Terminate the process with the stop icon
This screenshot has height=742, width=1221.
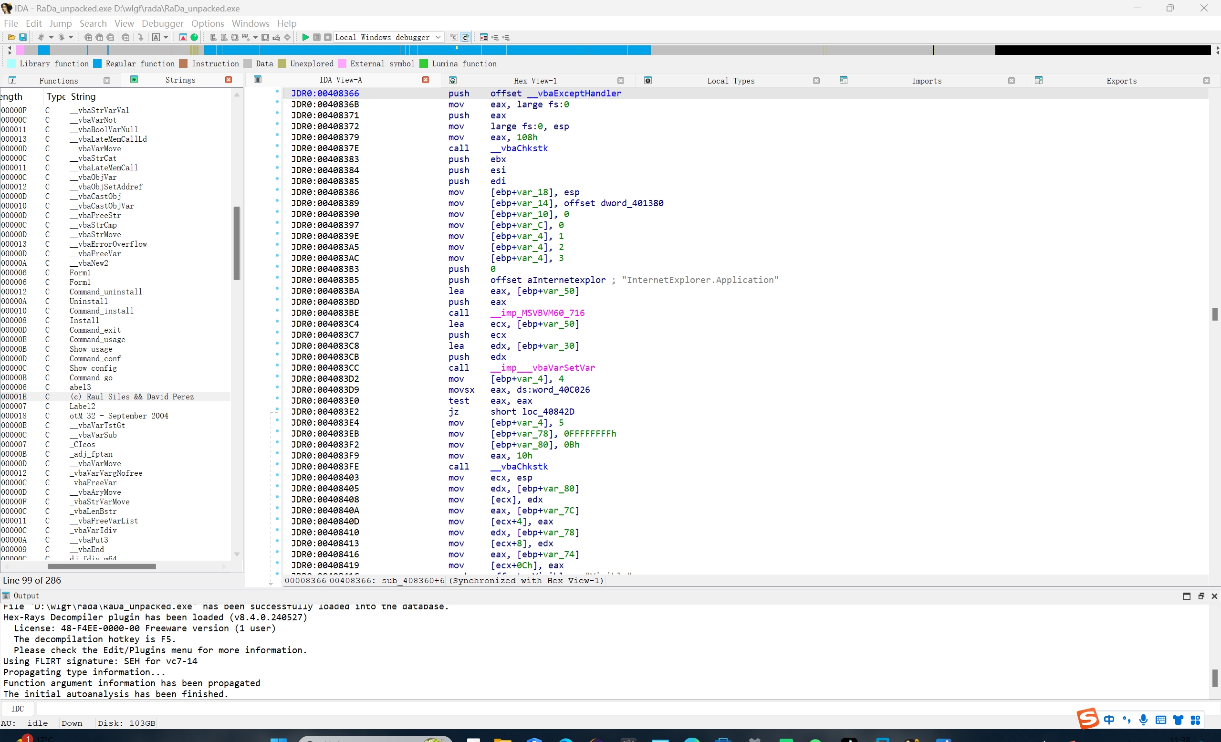click(x=327, y=37)
